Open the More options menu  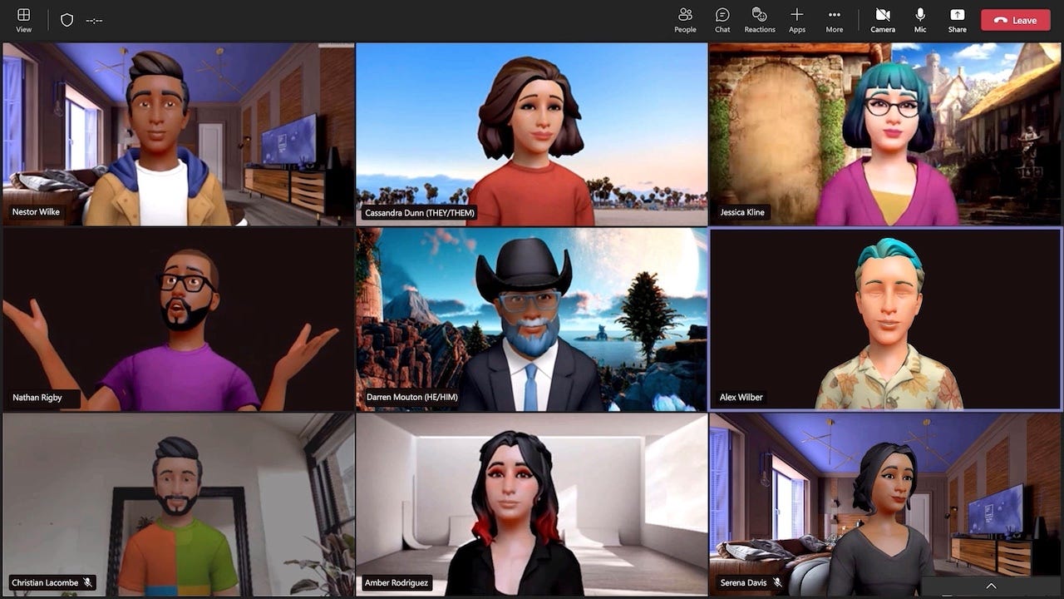[x=834, y=18]
